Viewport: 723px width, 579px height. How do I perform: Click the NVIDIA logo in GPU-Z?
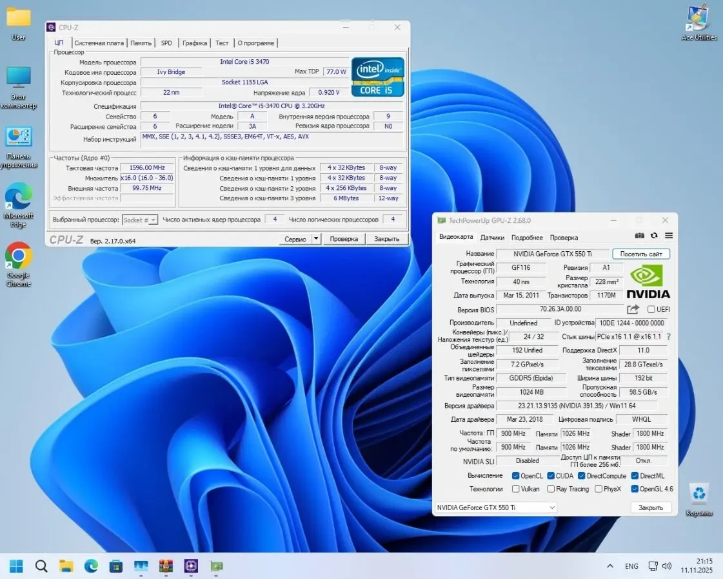[648, 281]
